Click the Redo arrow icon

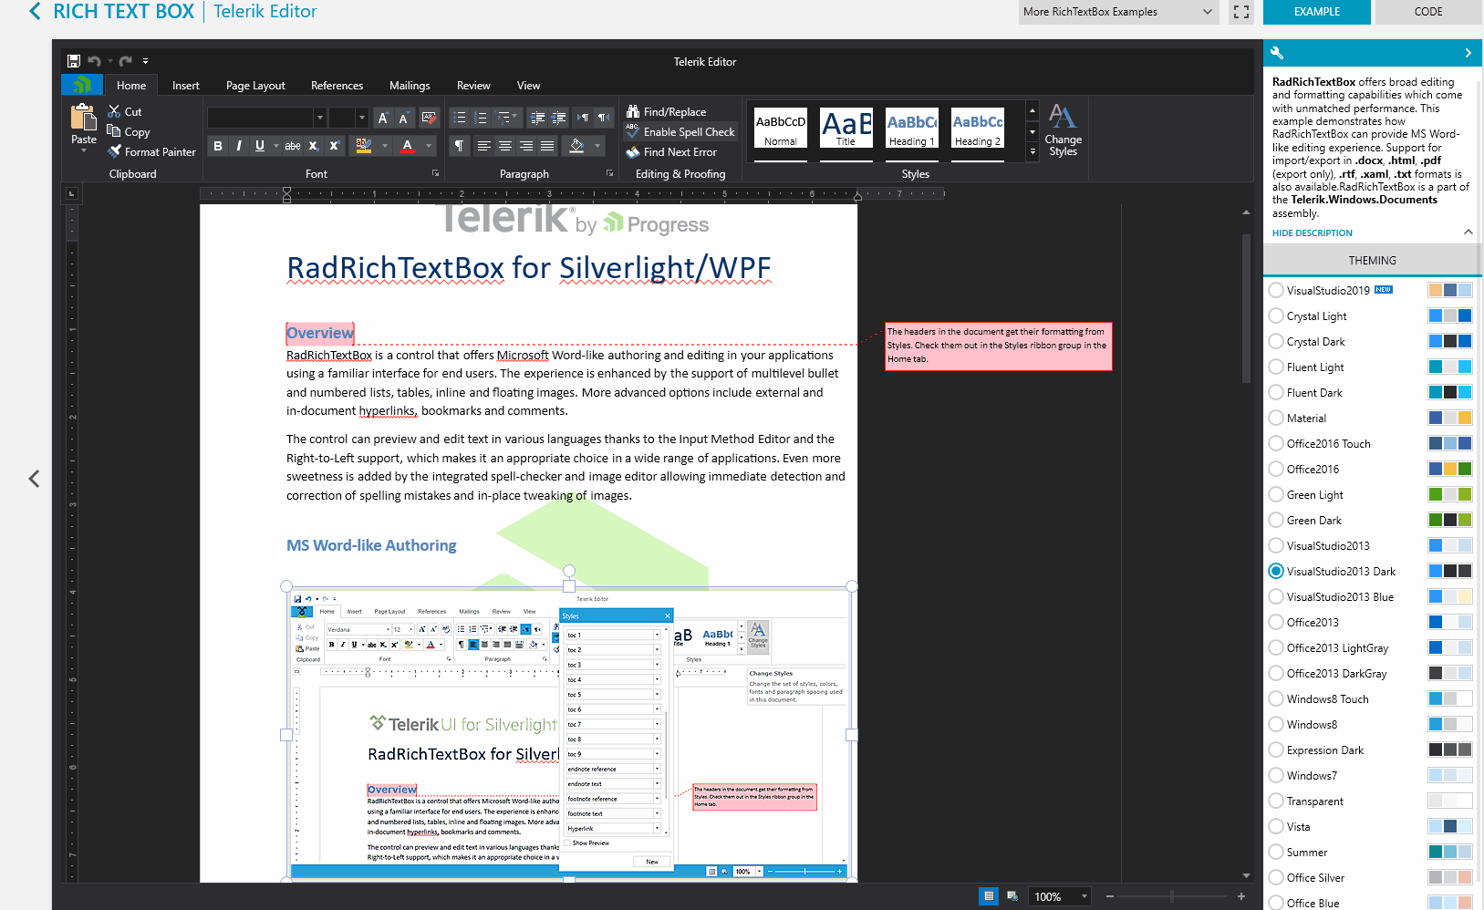(126, 61)
